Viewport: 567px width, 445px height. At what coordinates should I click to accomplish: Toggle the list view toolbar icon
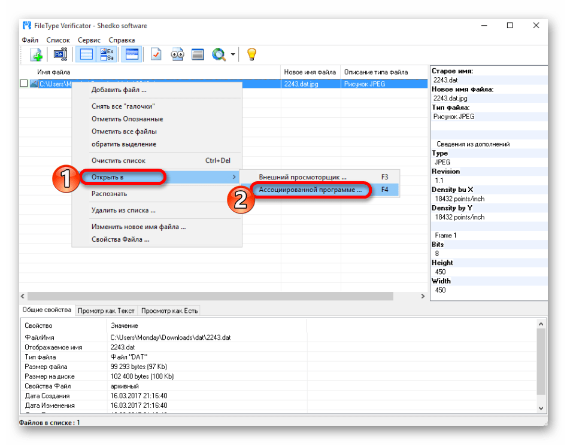tap(86, 55)
